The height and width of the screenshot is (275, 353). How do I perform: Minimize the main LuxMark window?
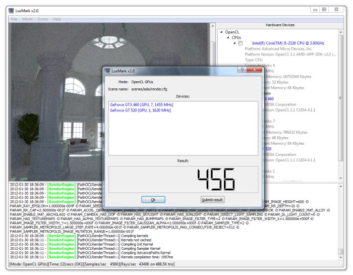315,10
